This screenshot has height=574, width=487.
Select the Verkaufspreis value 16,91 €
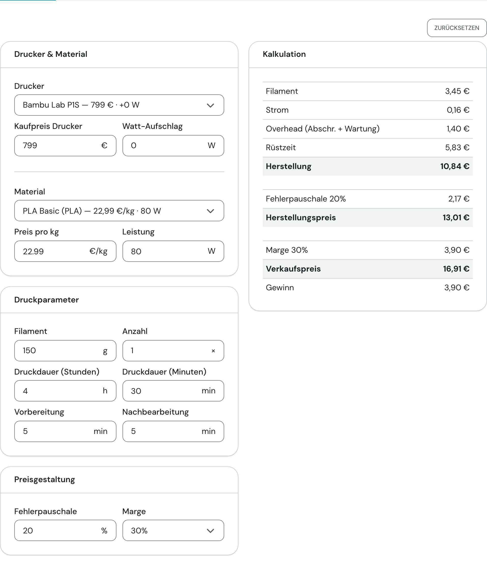[456, 269]
